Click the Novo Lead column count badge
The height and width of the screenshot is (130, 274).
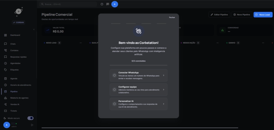(x=59, y=43)
